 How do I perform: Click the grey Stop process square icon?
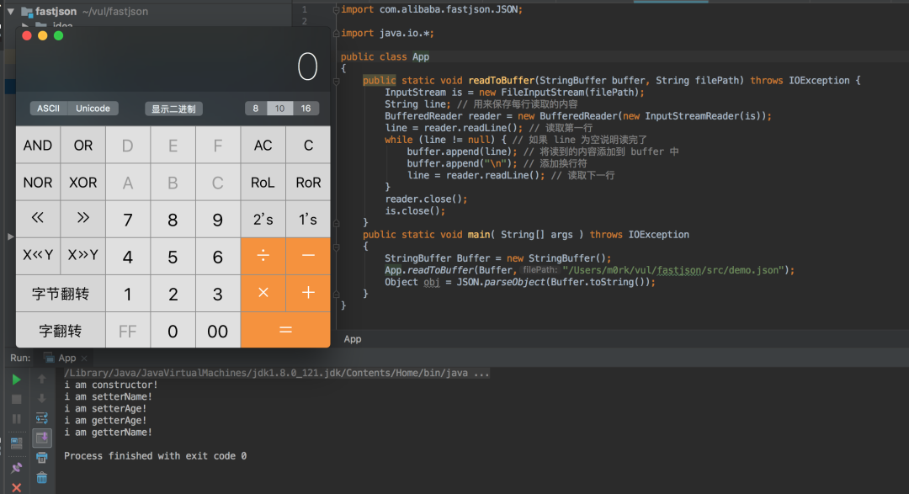[17, 400]
